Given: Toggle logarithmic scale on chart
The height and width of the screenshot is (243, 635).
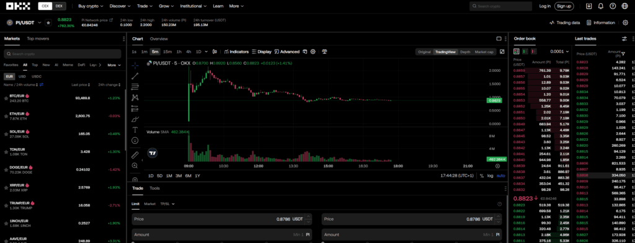Looking at the screenshot, I should pos(490,176).
